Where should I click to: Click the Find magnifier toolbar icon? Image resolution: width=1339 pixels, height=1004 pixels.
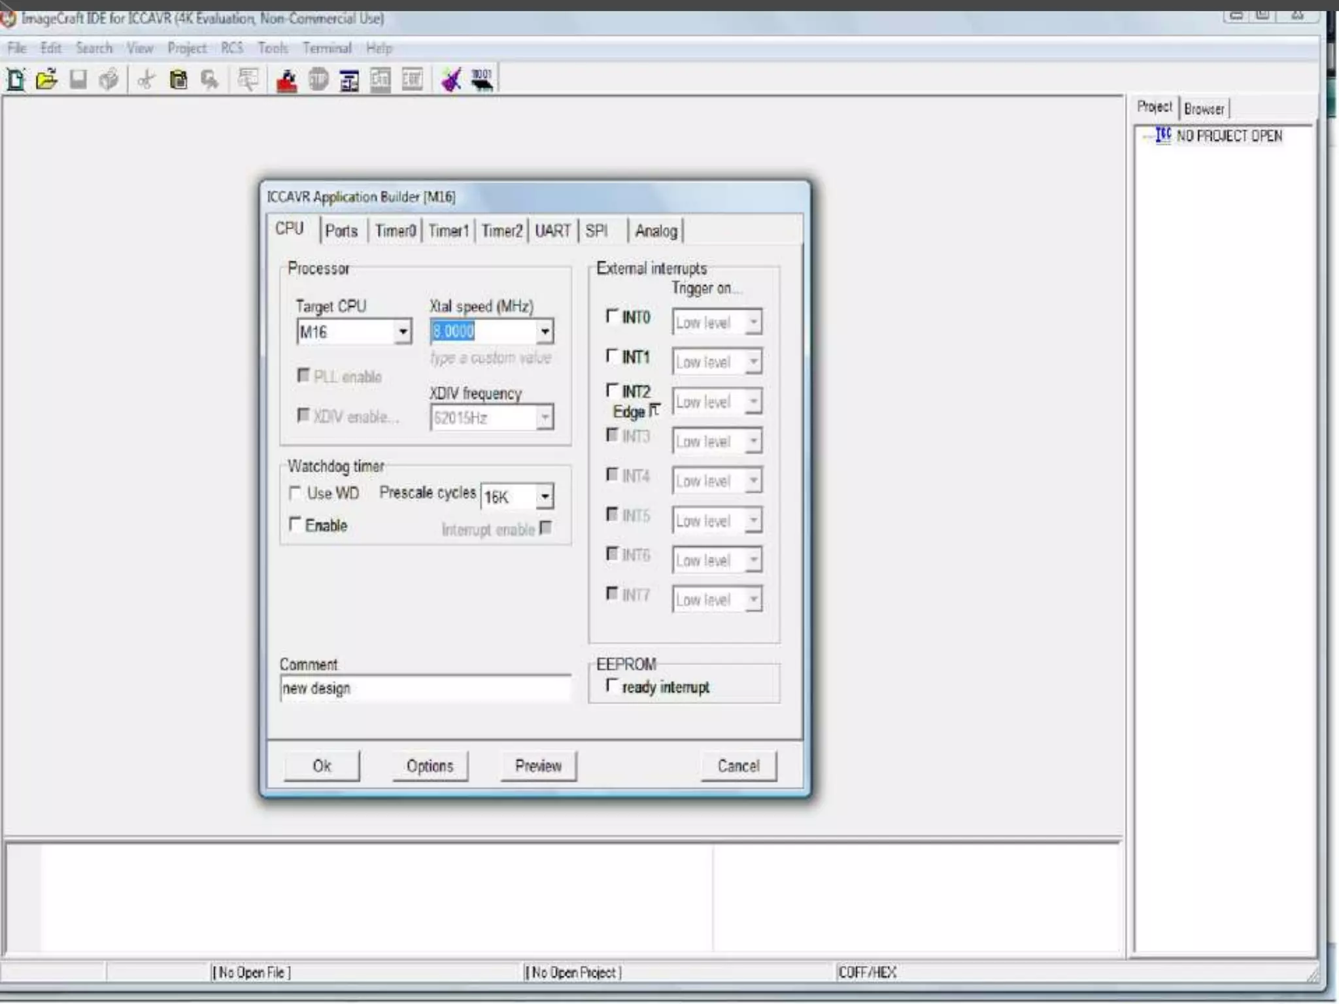pos(209,80)
